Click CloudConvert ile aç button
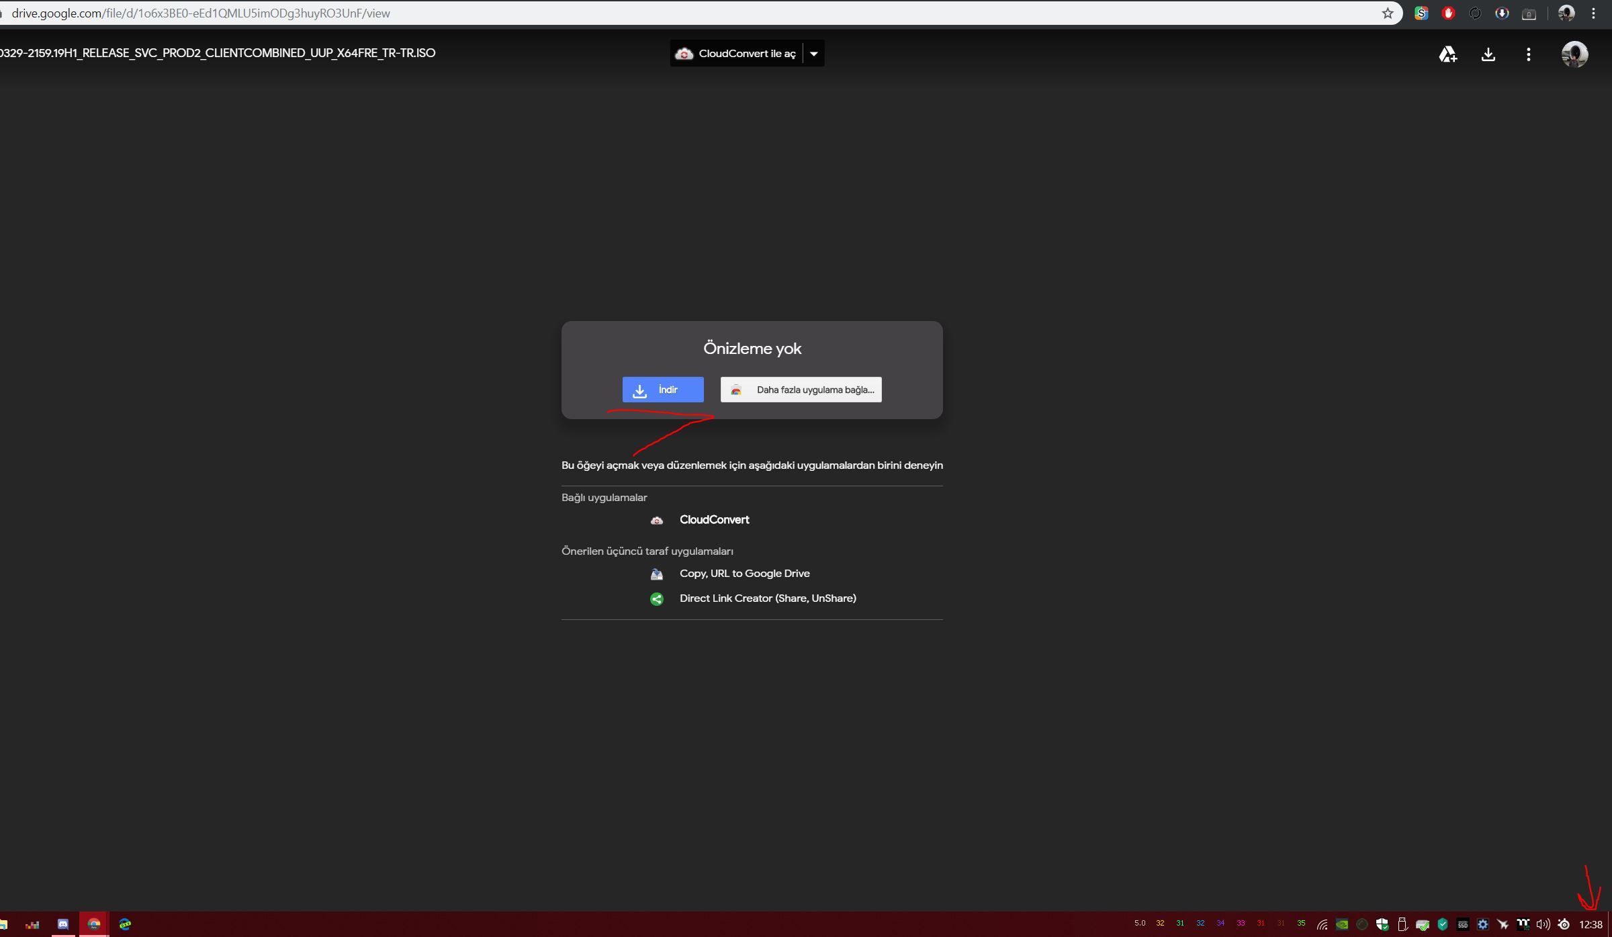This screenshot has width=1612, height=937. [x=736, y=54]
